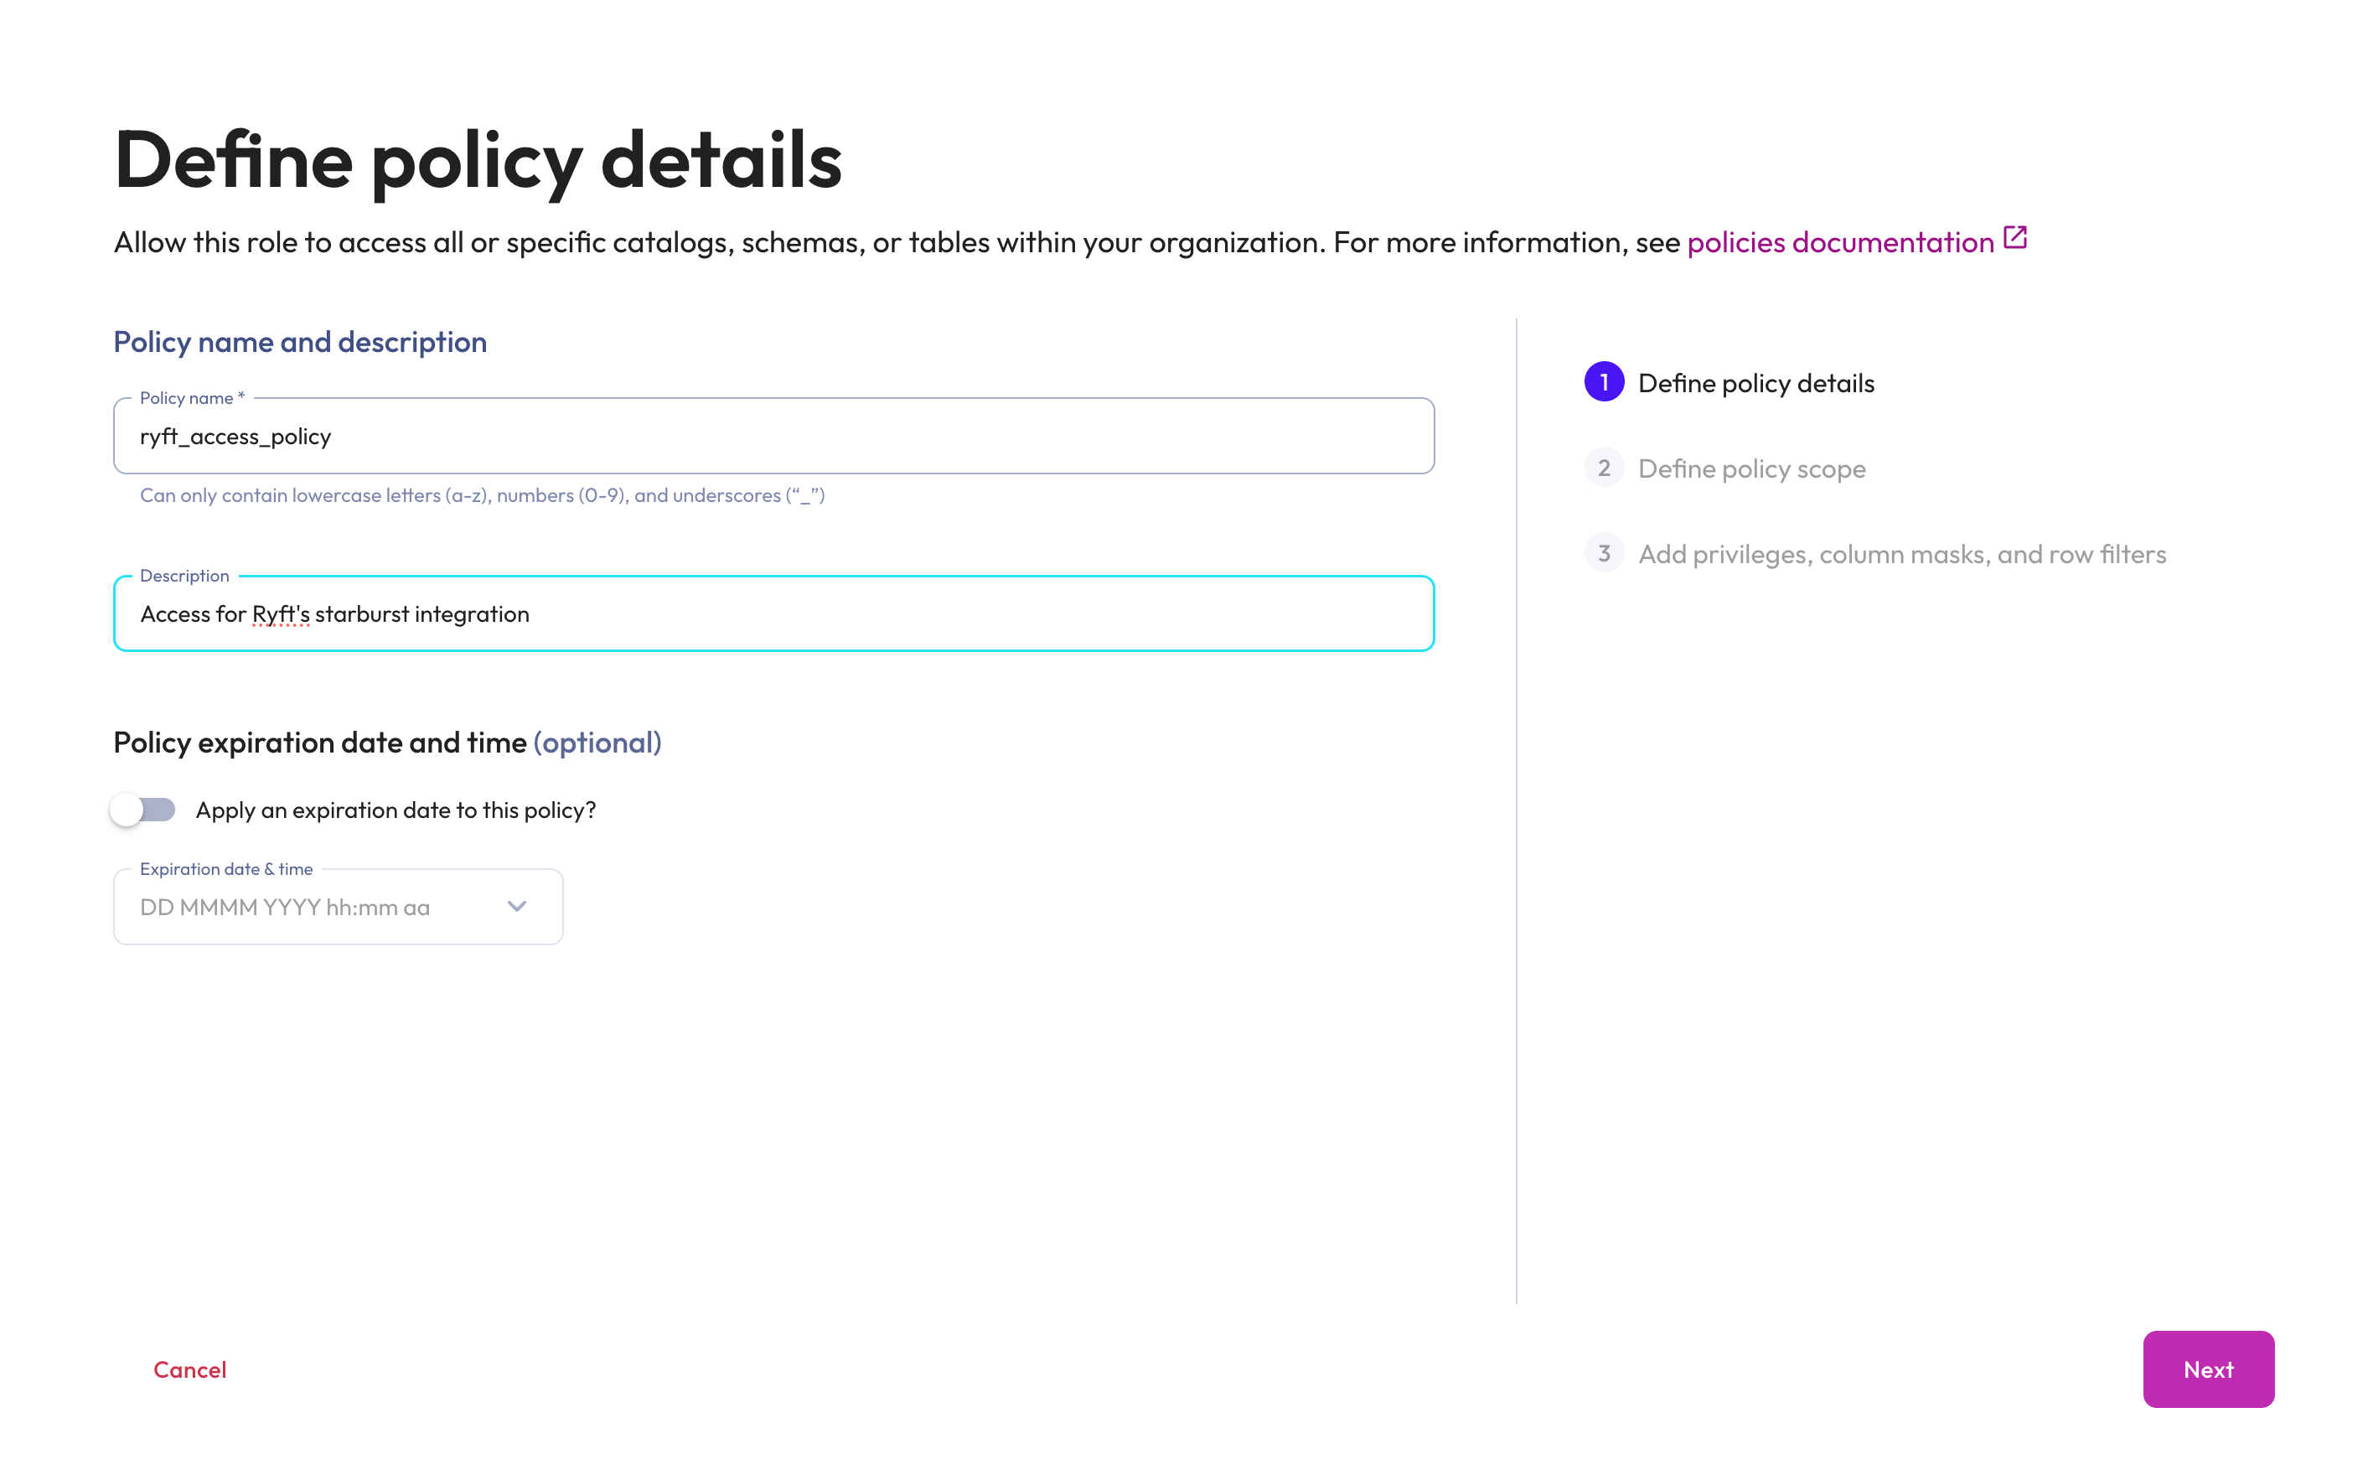This screenshot has width=2368, height=1480.
Task: Click the Description text field
Action: (881, 613)
